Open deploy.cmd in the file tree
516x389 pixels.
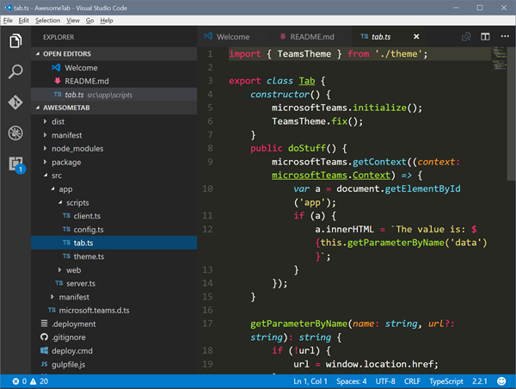[x=114, y=351]
